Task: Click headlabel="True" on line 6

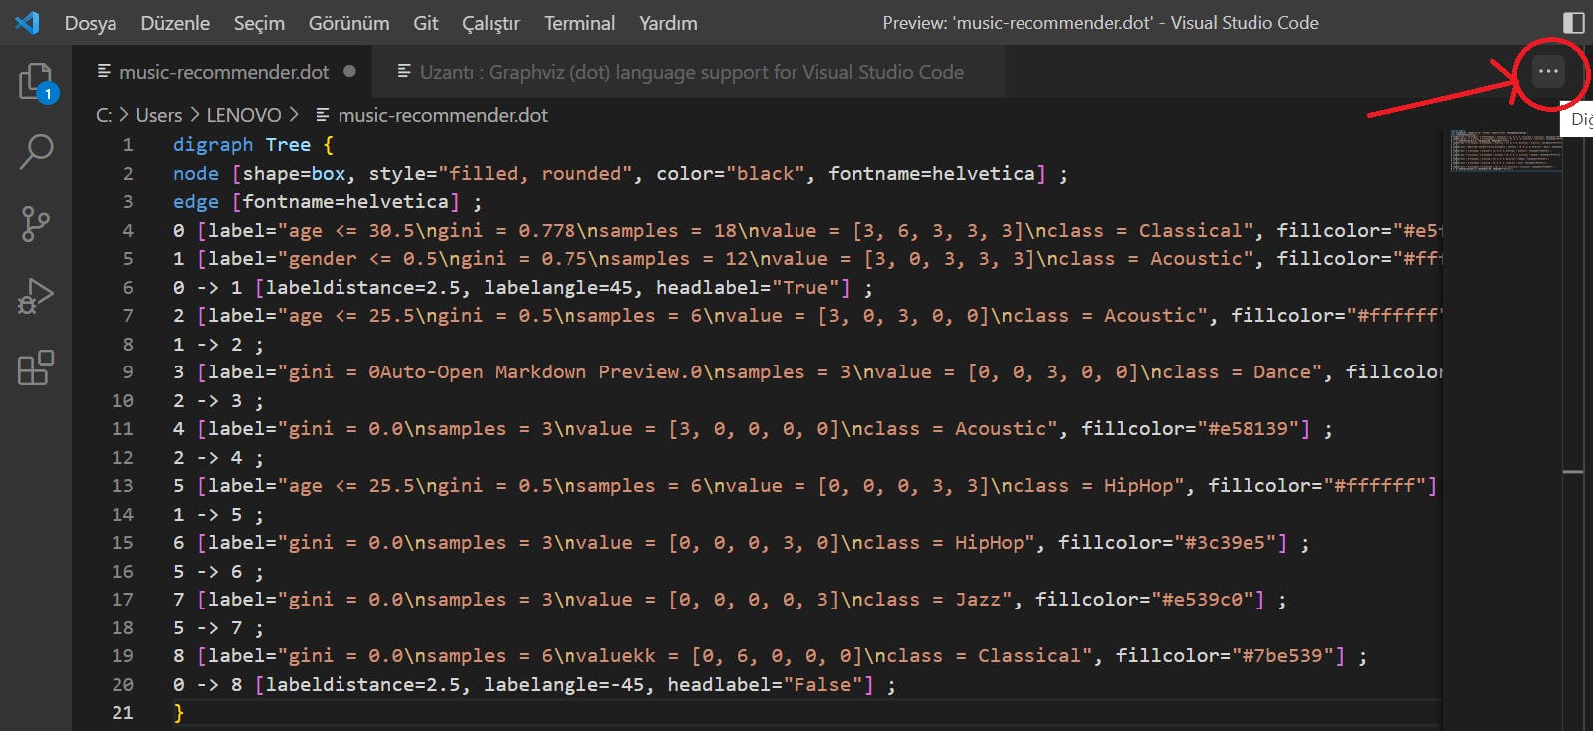Action: tap(747, 288)
